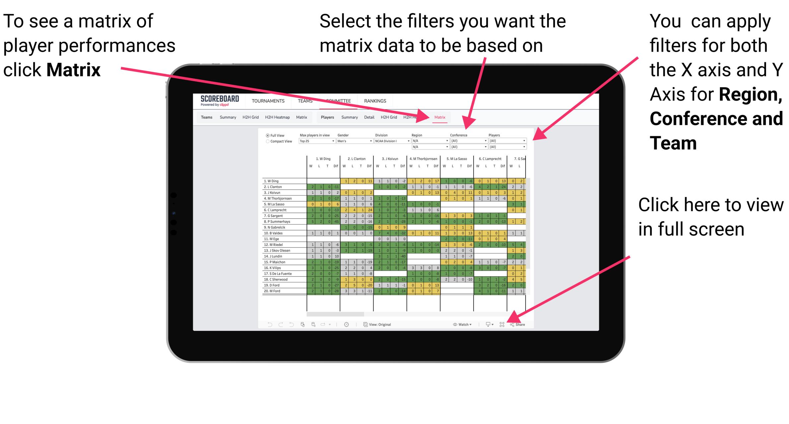Image resolution: width=789 pixels, height=424 pixels.
Task: Open the TOURNAMENTS menu item
Action: pyautogui.click(x=268, y=101)
